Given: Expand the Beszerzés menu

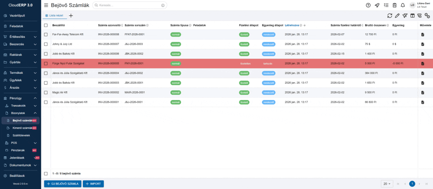Looking at the screenshot, I should pos(20,44).
